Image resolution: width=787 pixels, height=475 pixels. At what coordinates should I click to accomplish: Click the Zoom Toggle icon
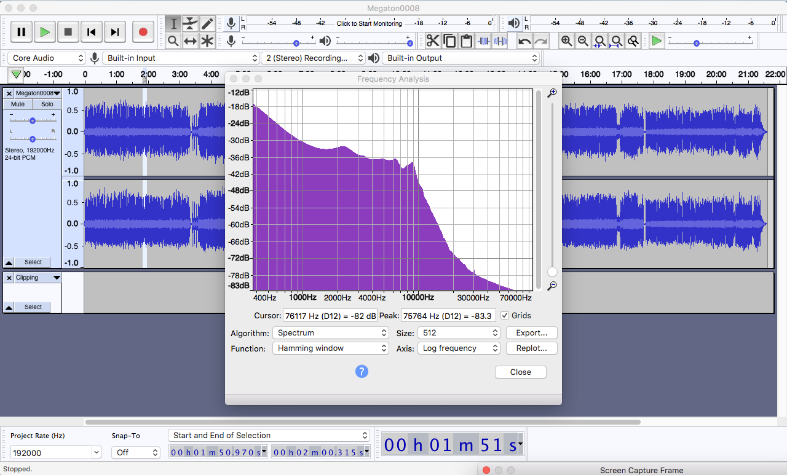(633, 41)
